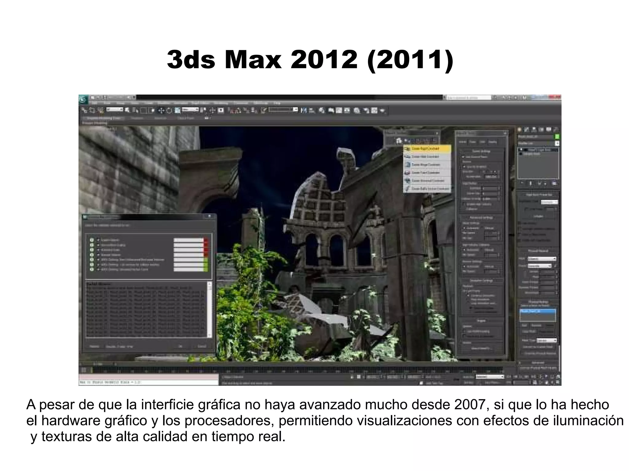Choose fourth constraint entry in flyout
Image resolution: width=629 pixels, height=471 pixels.
coord(427,172)
